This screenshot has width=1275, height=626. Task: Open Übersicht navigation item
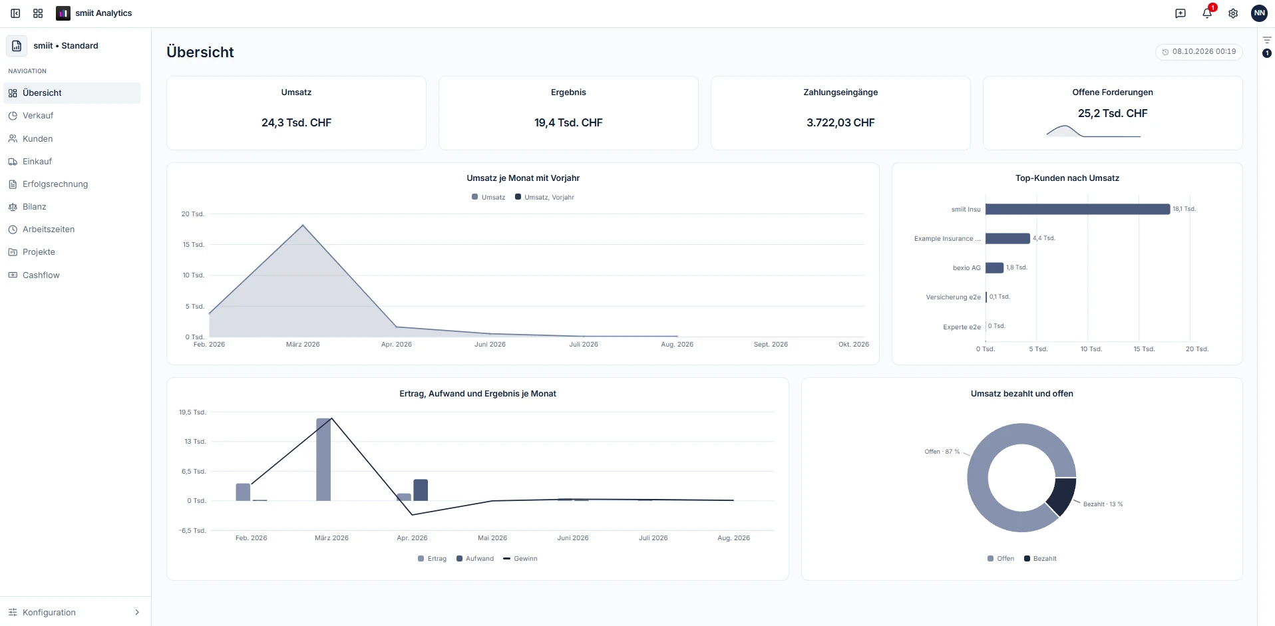pyautogui.click(x=72, y=93)
